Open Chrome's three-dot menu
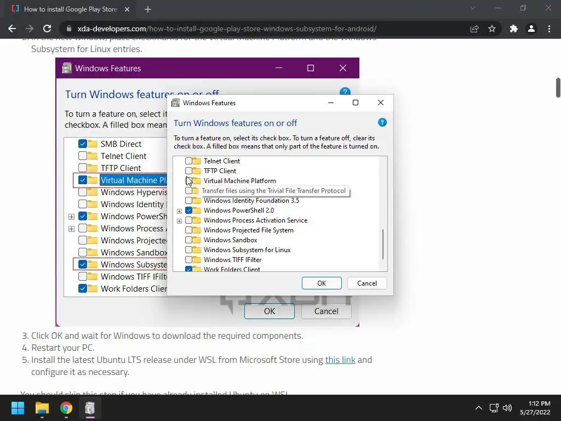This screenshot has height=421, width=561. click(549, 29)
